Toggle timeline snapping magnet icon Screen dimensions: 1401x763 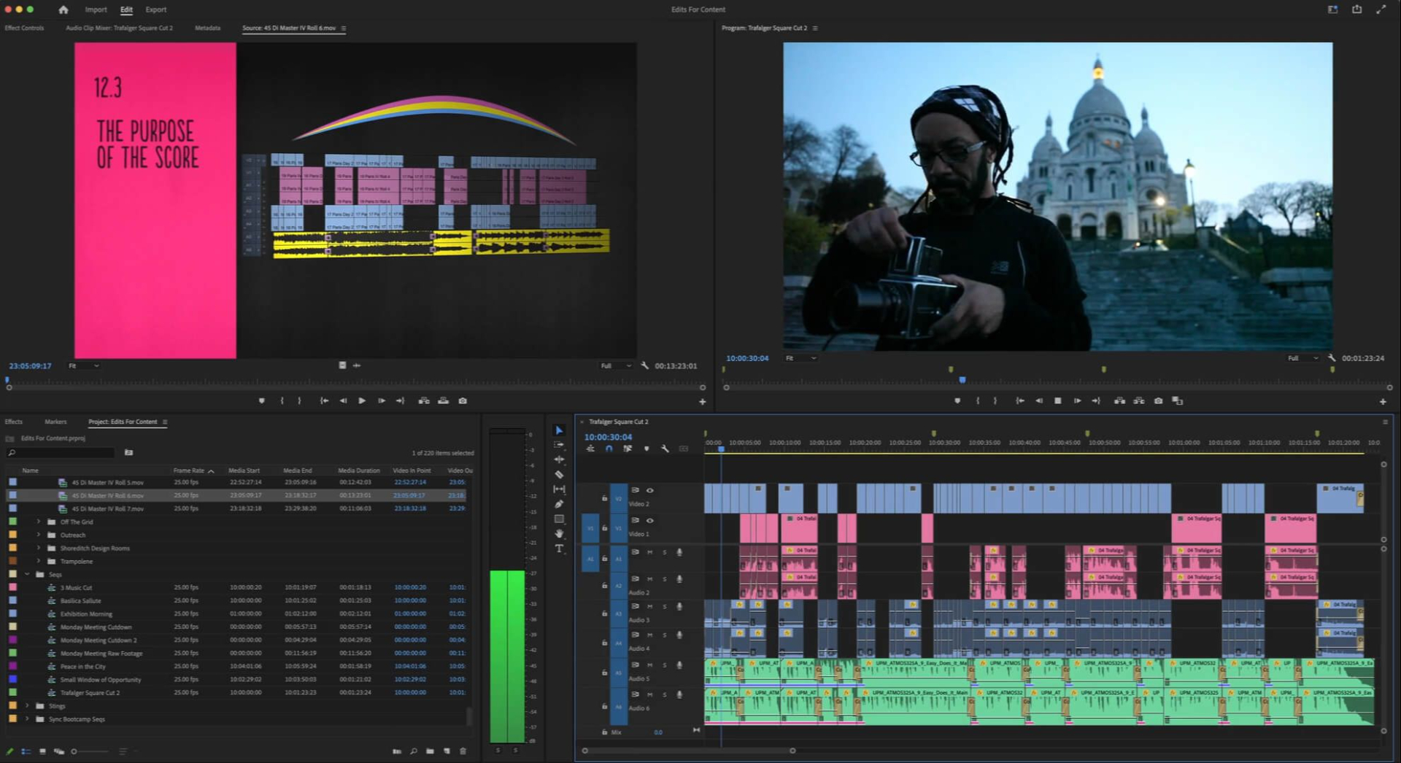609,449
